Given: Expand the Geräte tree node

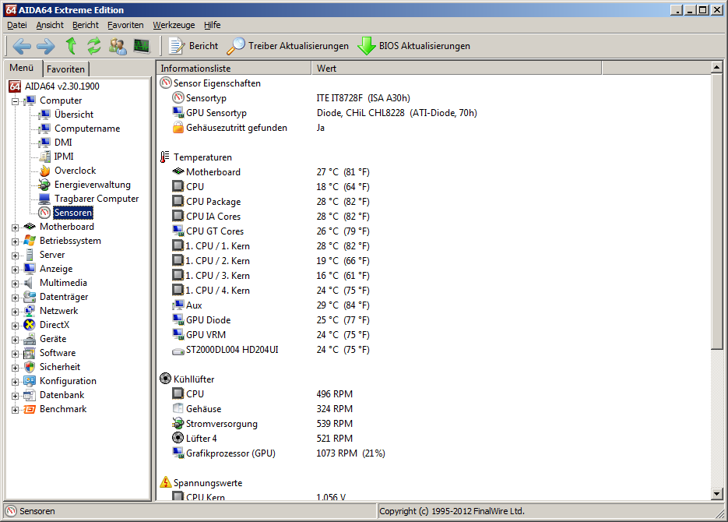Looking at the screenshot, I should click(16, 340).
